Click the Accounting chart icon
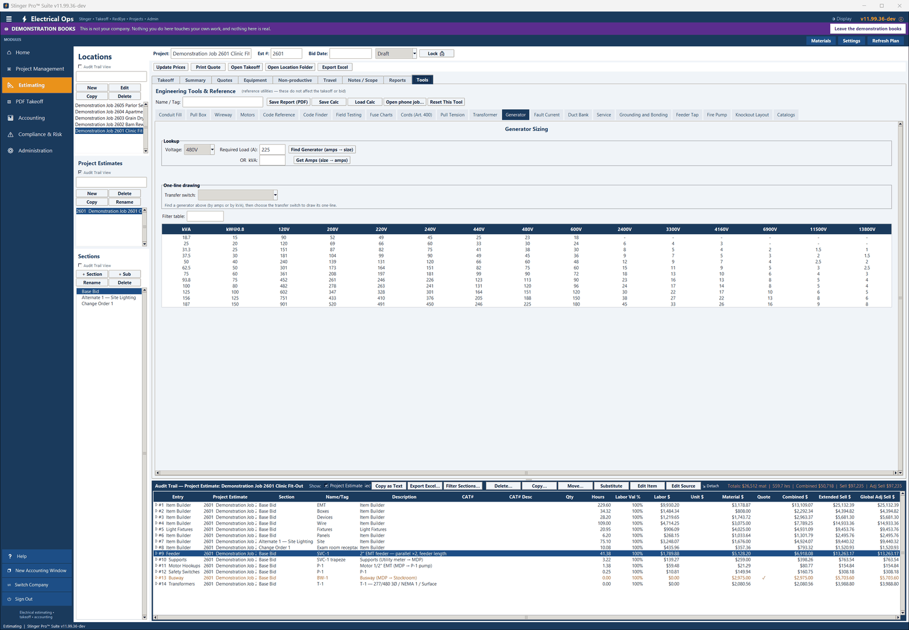Image resolution: width=909 pixels, height=630 pixels. (x=10, y=118)
